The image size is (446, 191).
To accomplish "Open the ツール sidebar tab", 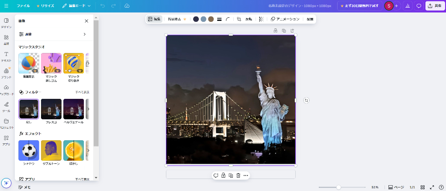I will click(6, 107).
